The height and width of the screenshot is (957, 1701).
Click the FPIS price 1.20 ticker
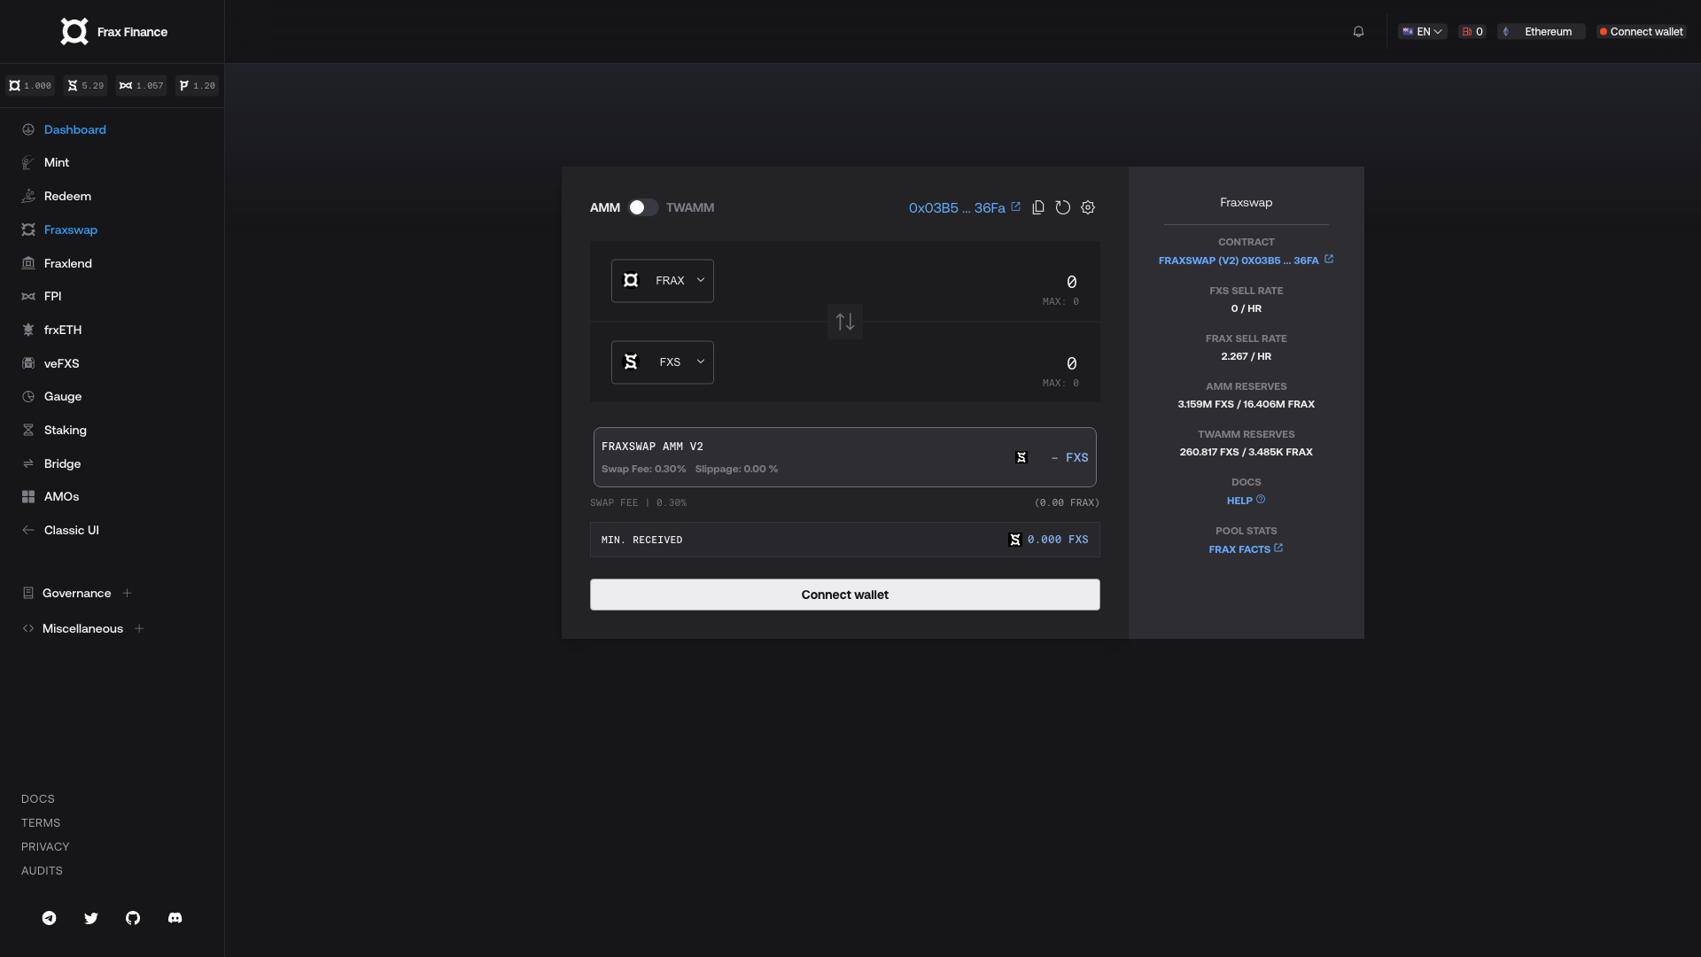198,86
